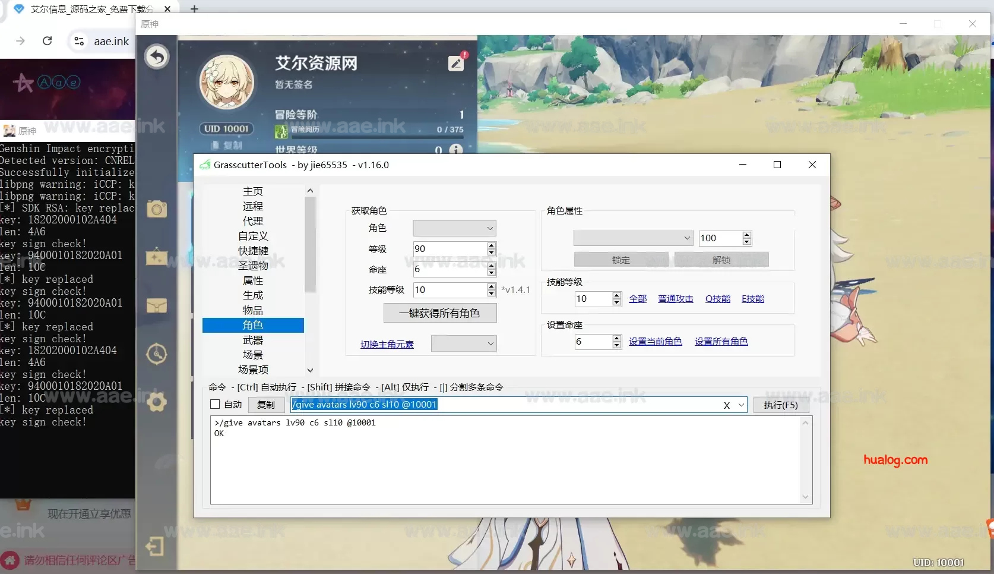Open the achievements icon in game sidebar
994x574 pixels.
[157, 257]
